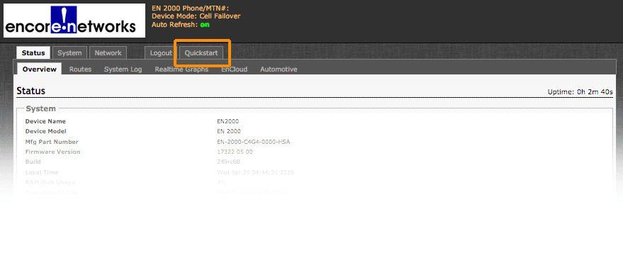Click the Logout tab
623x280 pixels.
point(161,53)
